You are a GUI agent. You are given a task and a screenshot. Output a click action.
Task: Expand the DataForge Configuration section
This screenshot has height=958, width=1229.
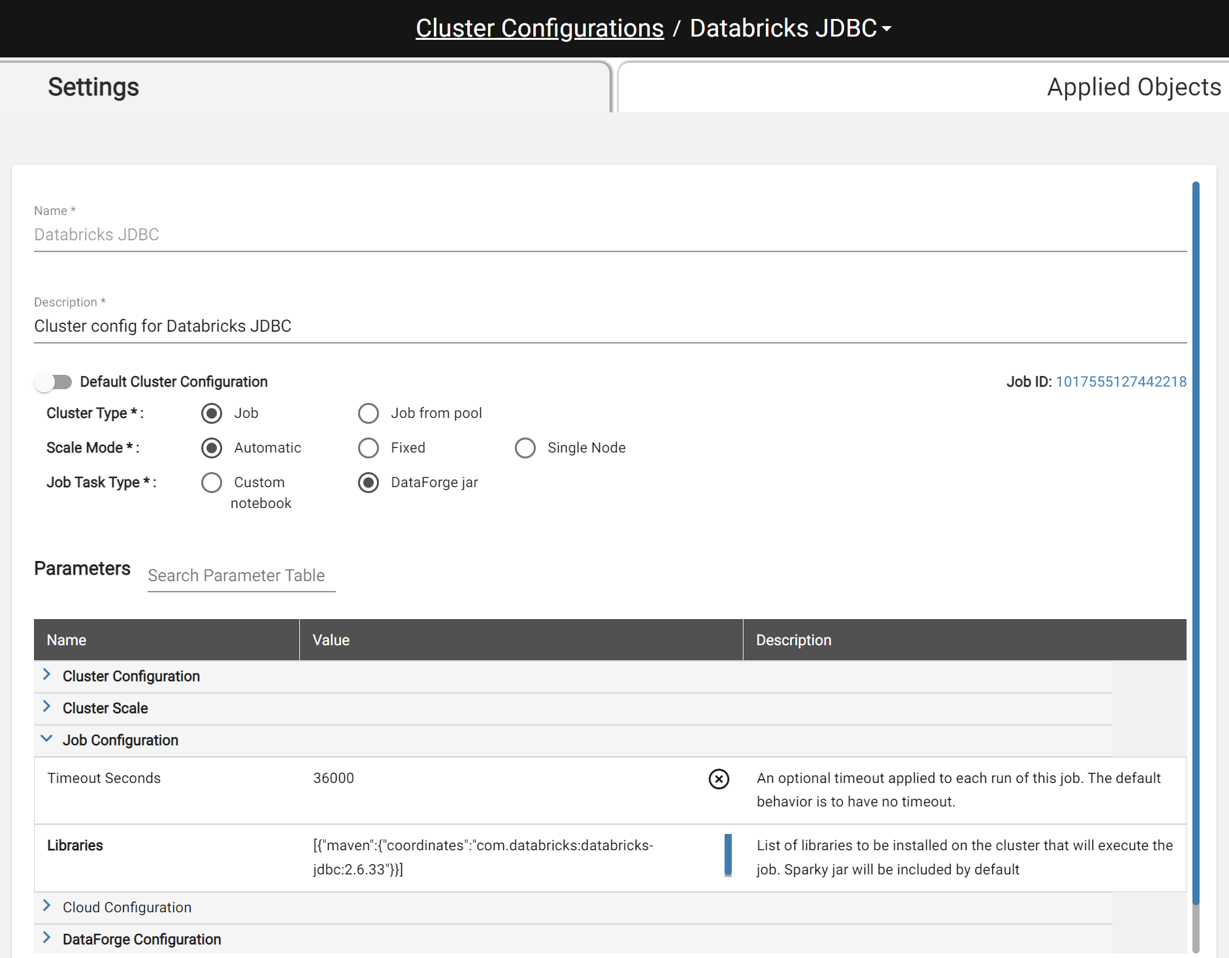[47, 938]
